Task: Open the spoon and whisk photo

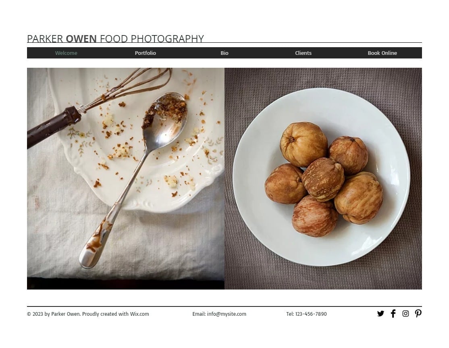Action: pyautogui.click(x=126, y=179)
